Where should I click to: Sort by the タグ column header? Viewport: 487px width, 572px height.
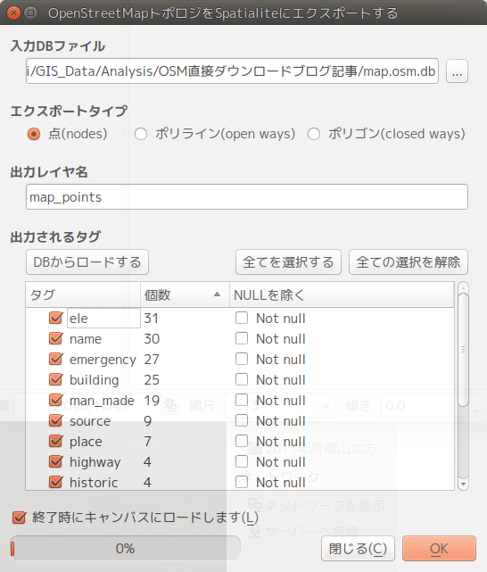(x=83, y=294)
